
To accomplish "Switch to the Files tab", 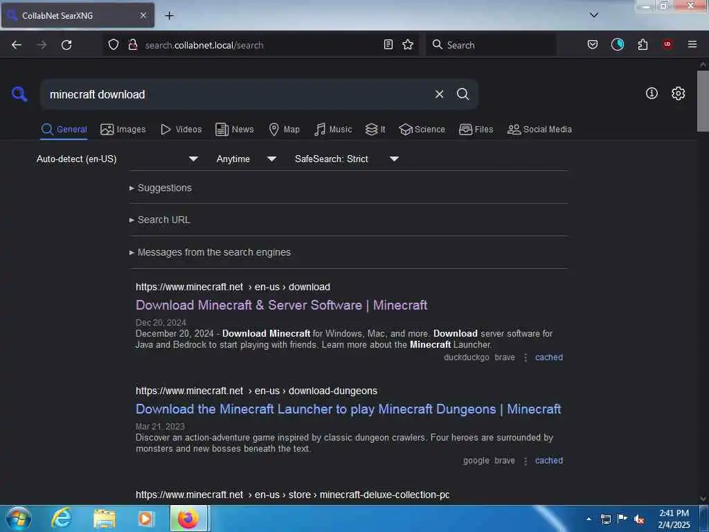I will pyautogui.click(x=476, y=130).
